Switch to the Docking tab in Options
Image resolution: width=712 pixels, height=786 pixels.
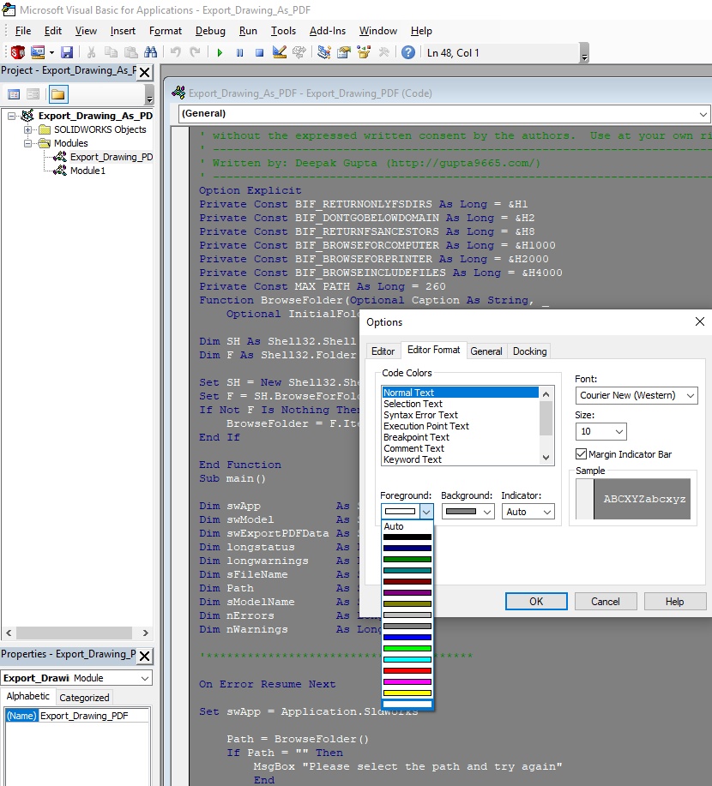[530, 351]
